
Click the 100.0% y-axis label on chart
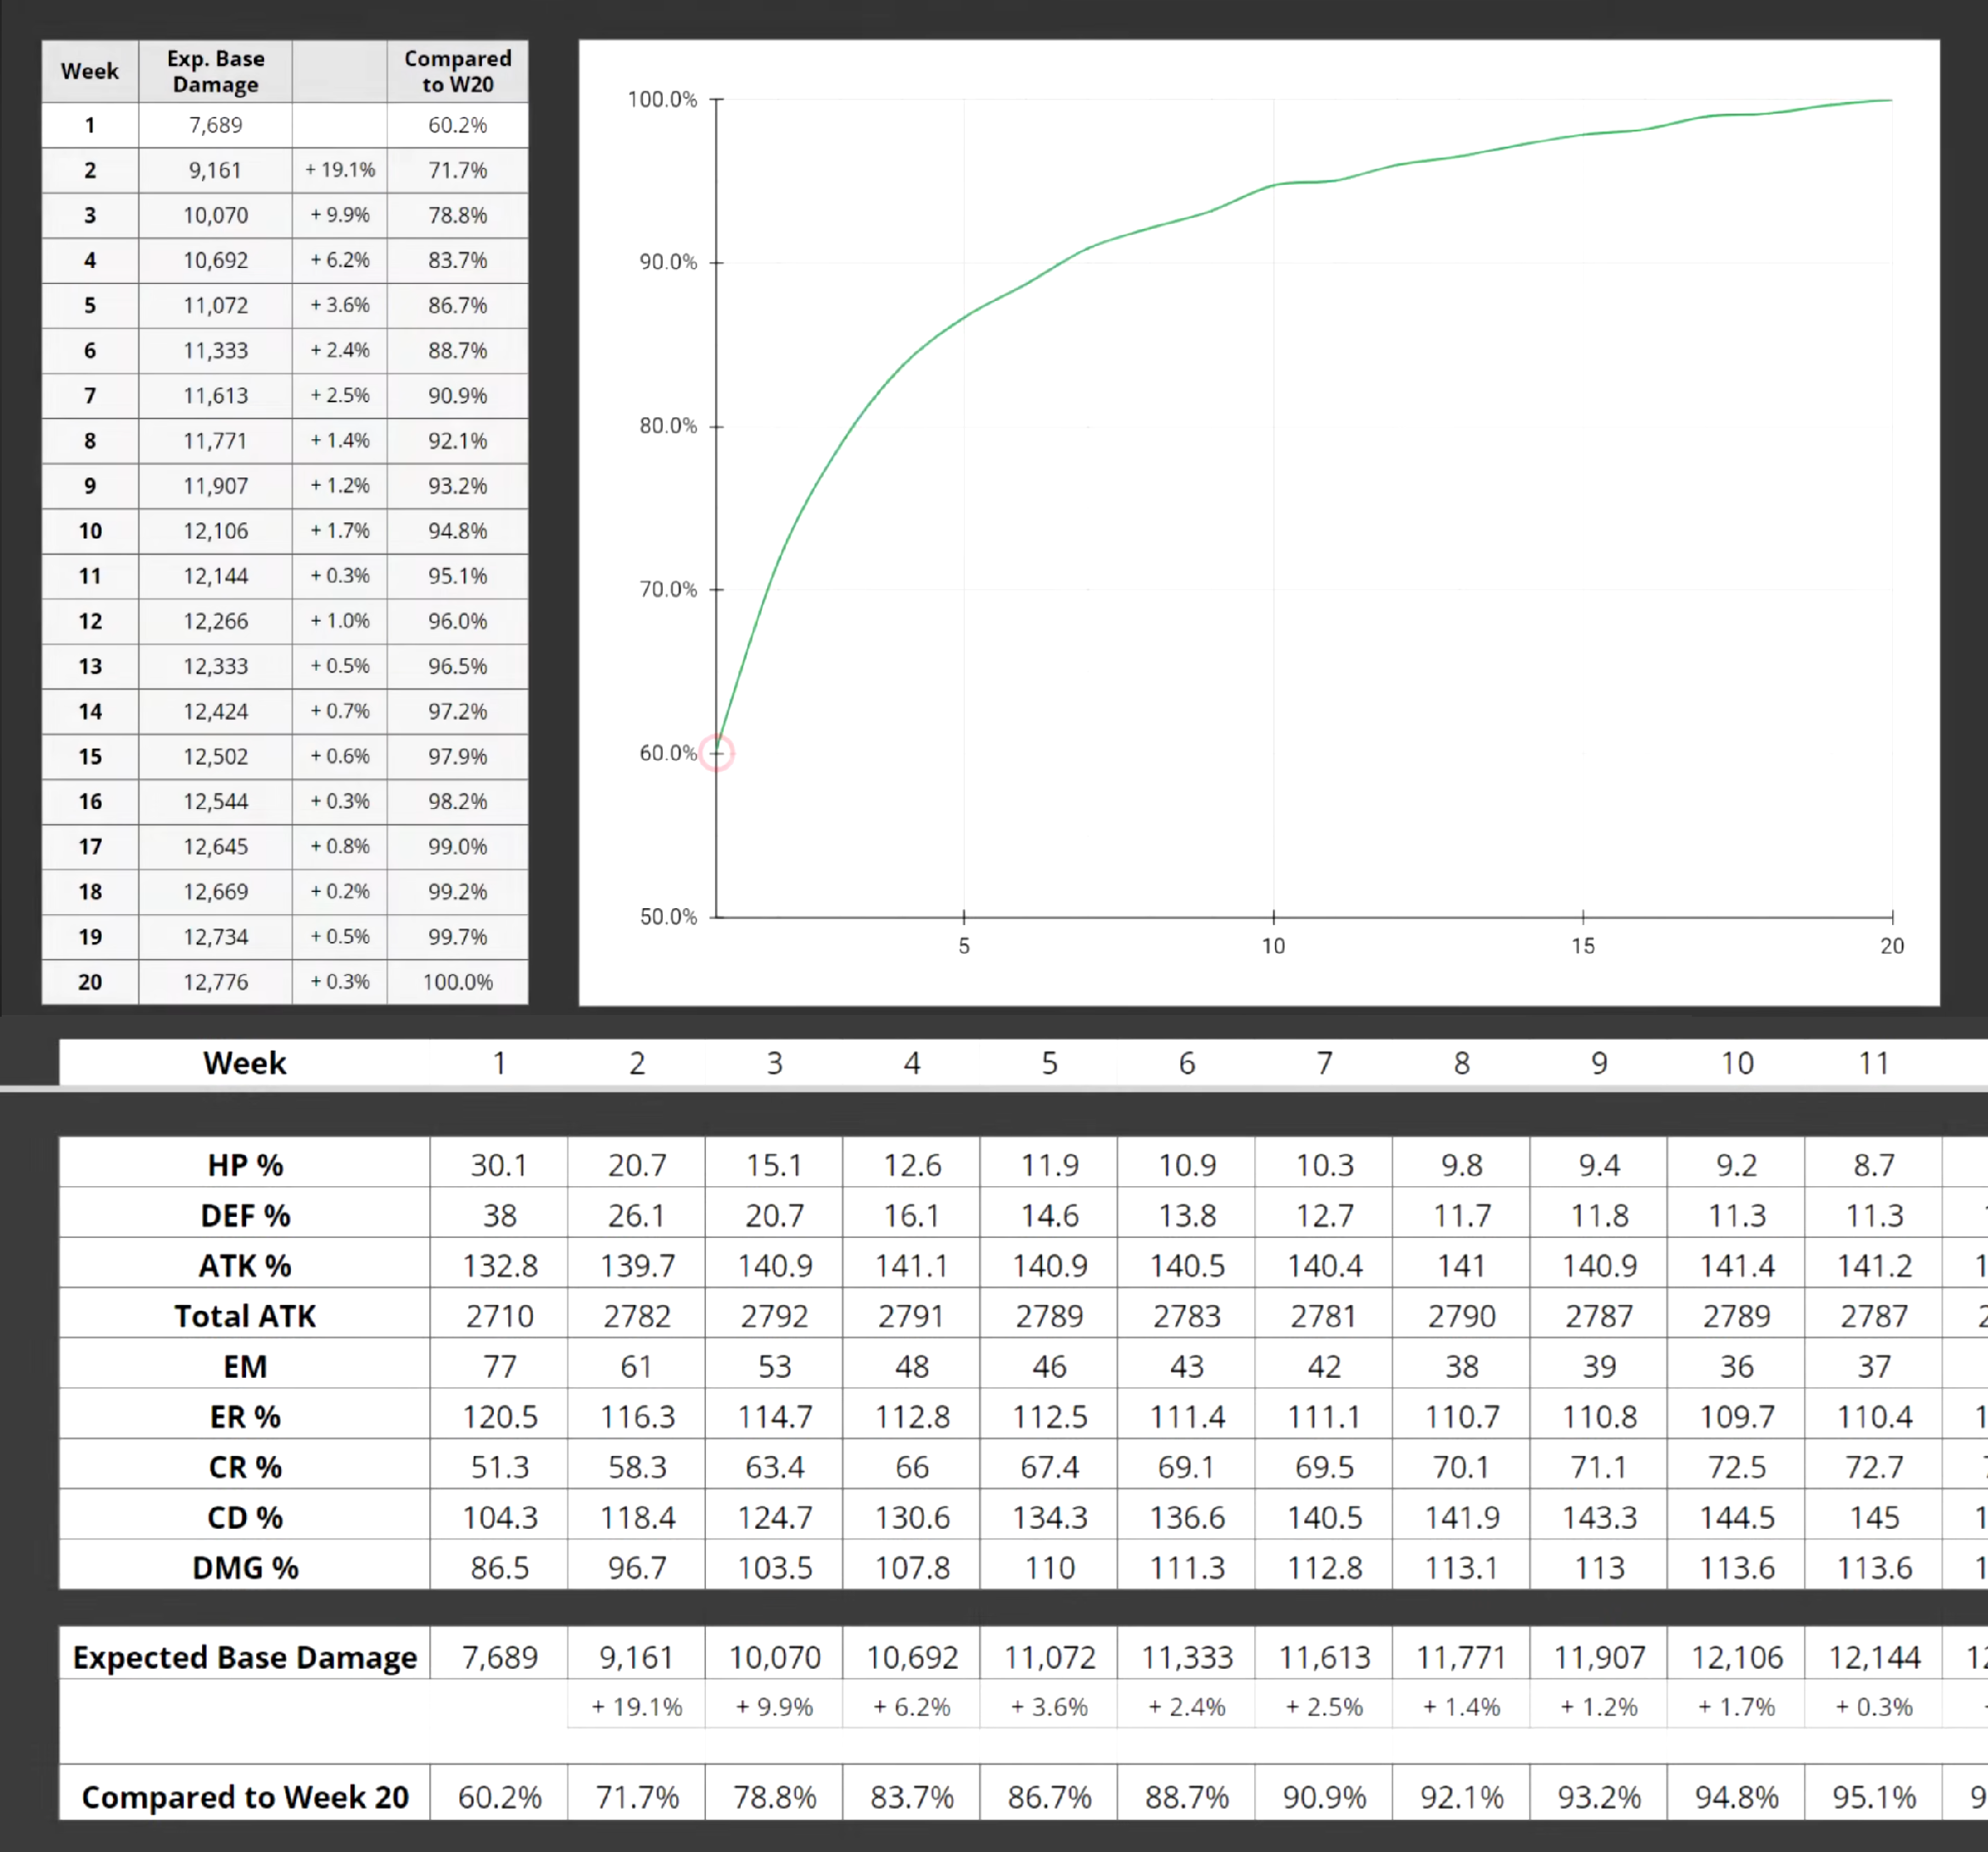pos(662,99)
